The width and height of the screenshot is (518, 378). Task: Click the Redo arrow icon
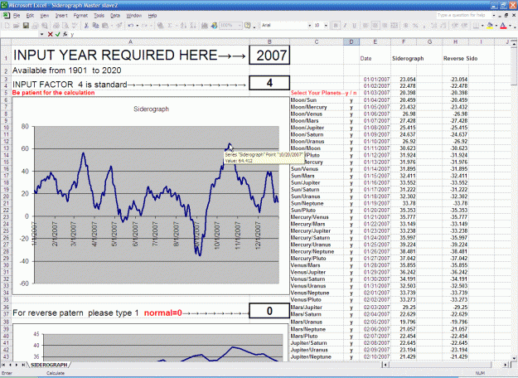tap(144, 26)
